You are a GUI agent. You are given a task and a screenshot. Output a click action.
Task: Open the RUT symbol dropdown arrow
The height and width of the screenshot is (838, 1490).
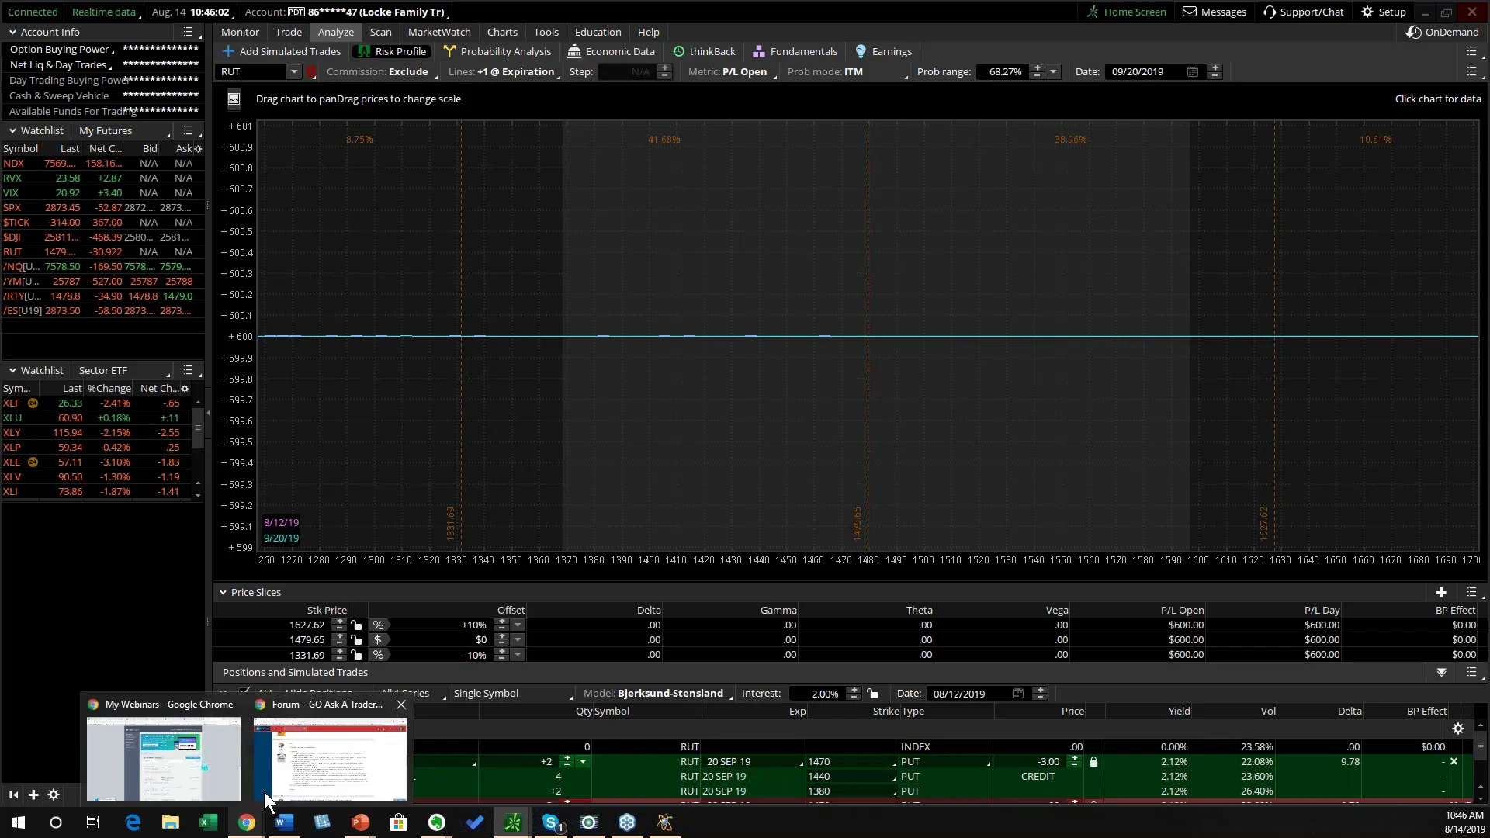click(293, 71)
